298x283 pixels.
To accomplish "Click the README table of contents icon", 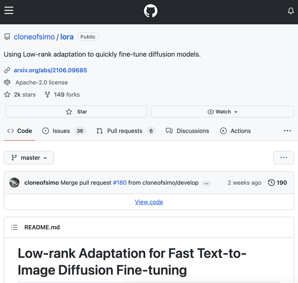I will point(14,227).
